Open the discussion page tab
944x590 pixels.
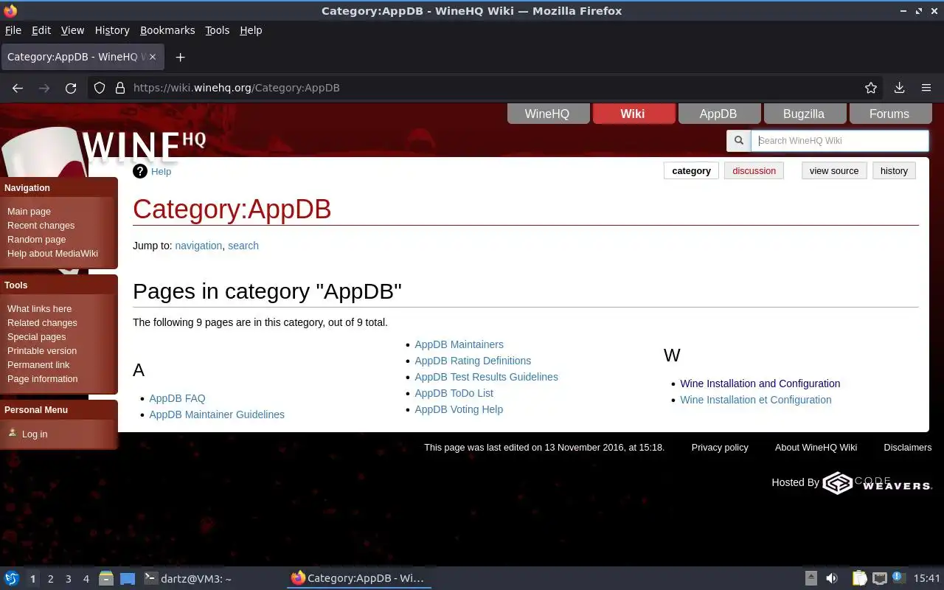coord(754,170)
